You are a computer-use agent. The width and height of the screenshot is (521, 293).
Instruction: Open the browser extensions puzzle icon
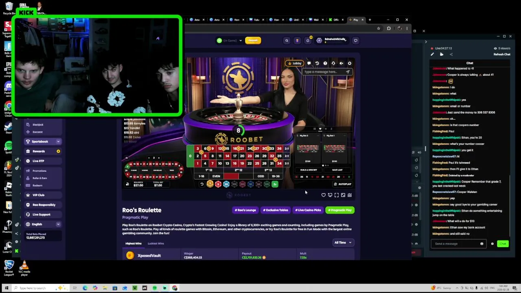coord(389,28)
